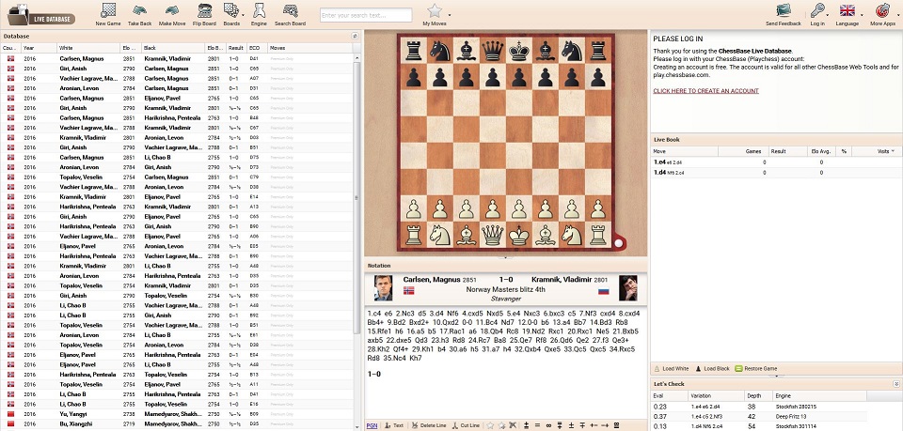Open the Boards icon
This screenshot has height=431, width=903.
point(231,10)
